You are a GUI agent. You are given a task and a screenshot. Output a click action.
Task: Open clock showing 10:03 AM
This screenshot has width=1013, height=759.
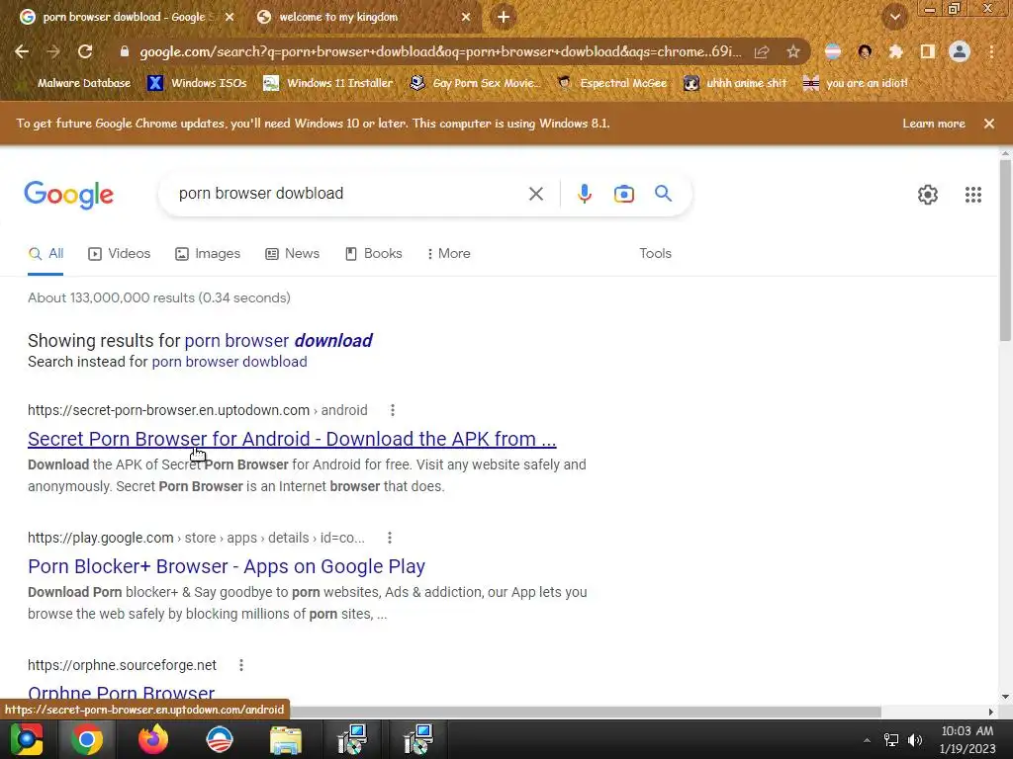967,739
